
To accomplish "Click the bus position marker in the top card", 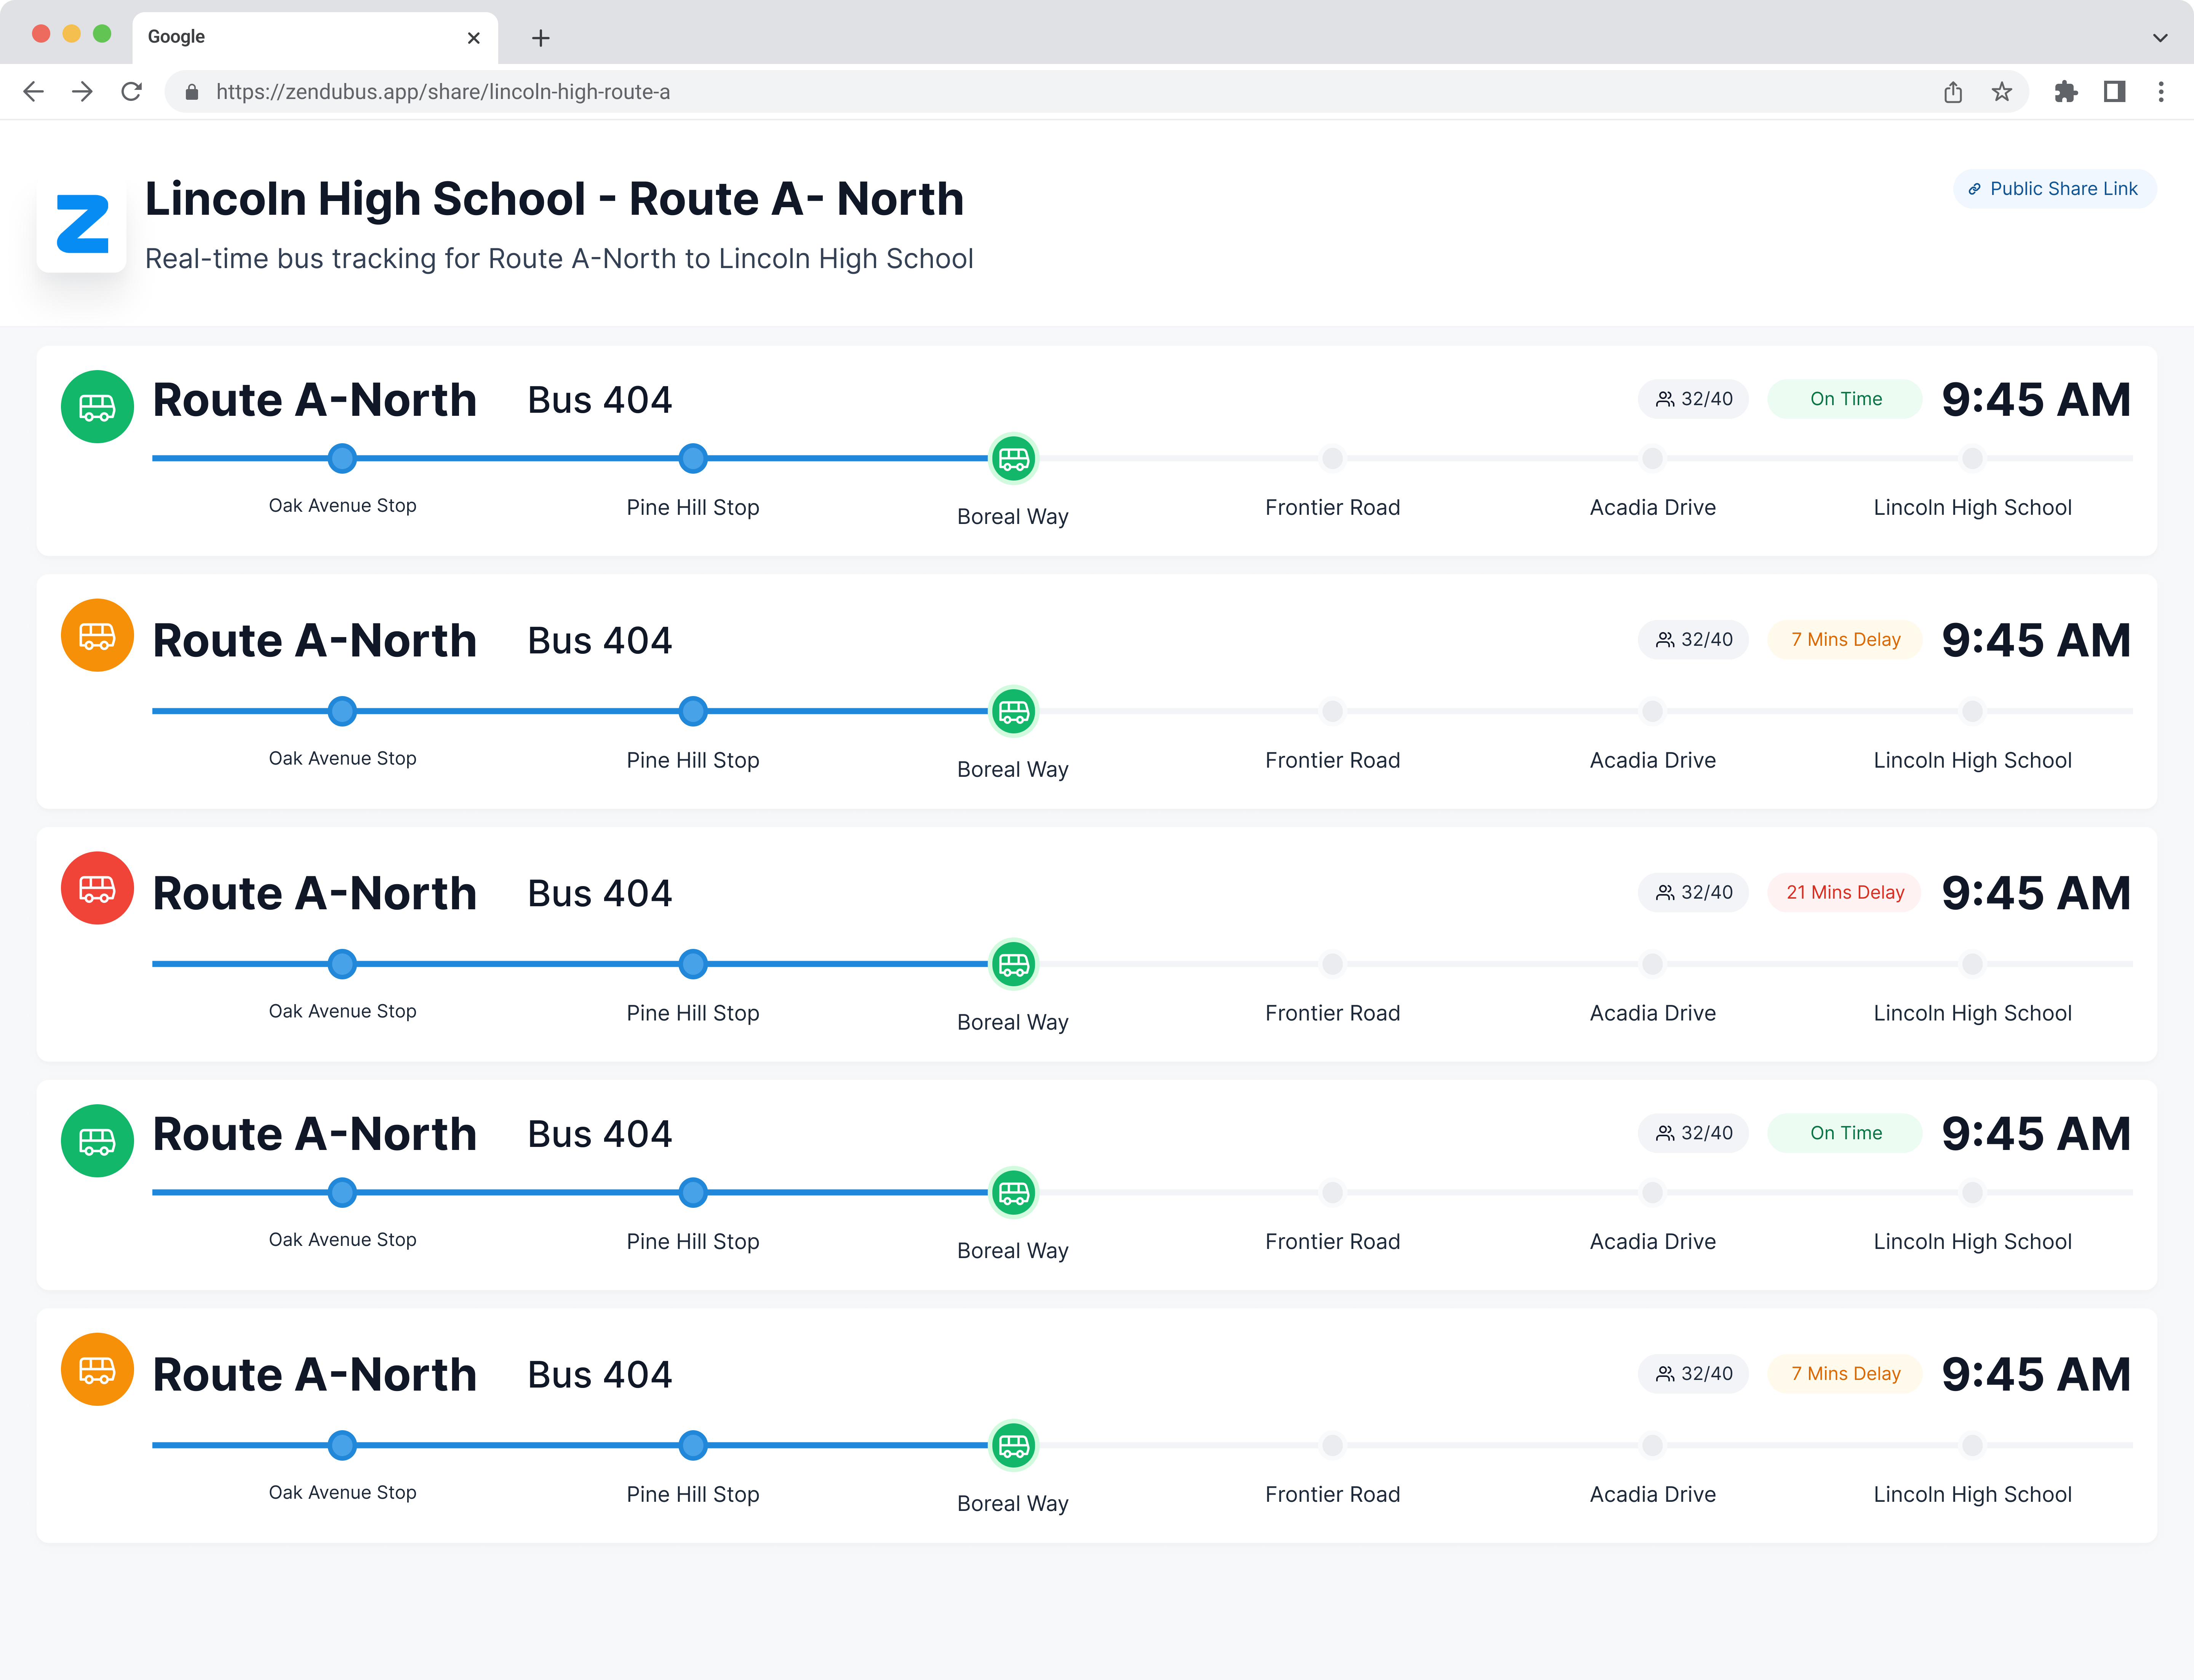I will click(x=1014, y=458).
